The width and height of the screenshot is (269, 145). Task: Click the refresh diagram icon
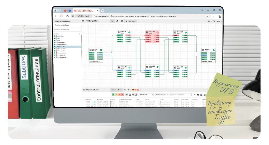coord(122,21)
